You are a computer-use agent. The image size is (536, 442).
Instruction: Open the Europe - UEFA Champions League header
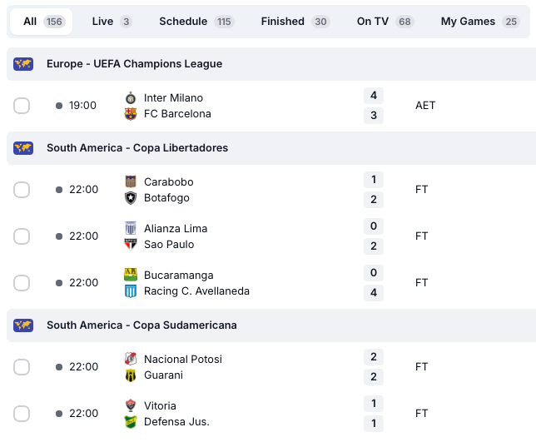(x=134, y=64)
